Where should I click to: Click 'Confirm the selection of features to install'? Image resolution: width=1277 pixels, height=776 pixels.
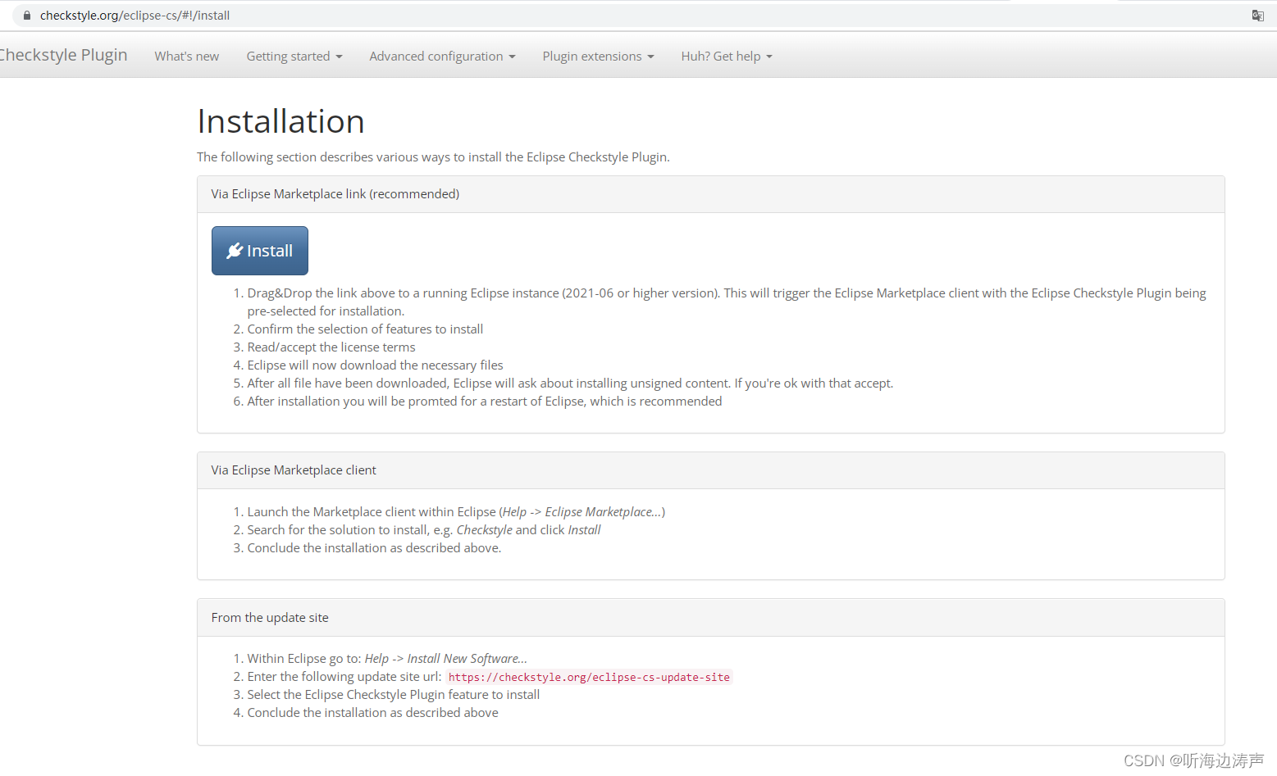365,329
